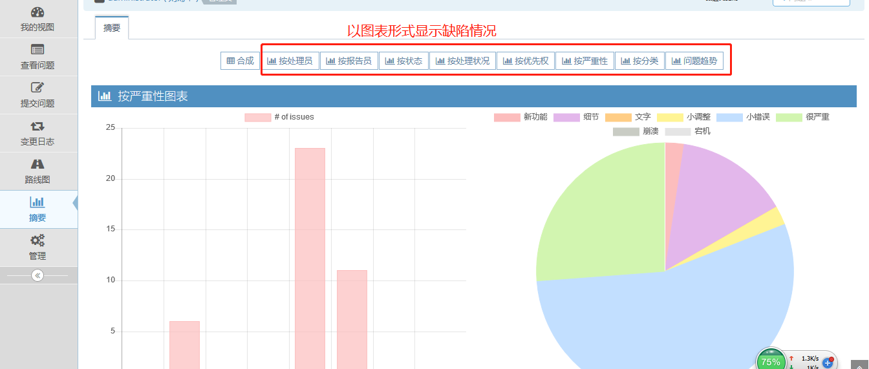Select the 摘要 item in the sidebar

pos(38,209)
